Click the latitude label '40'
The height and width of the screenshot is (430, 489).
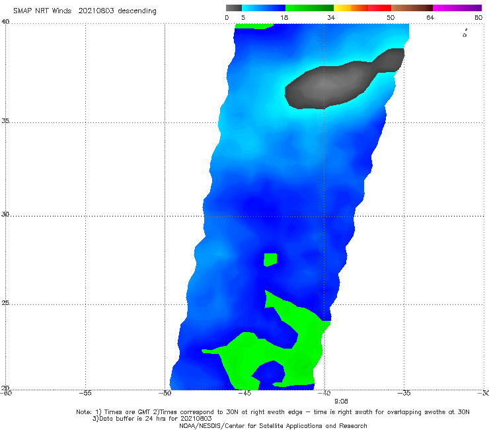click(5, 21)
